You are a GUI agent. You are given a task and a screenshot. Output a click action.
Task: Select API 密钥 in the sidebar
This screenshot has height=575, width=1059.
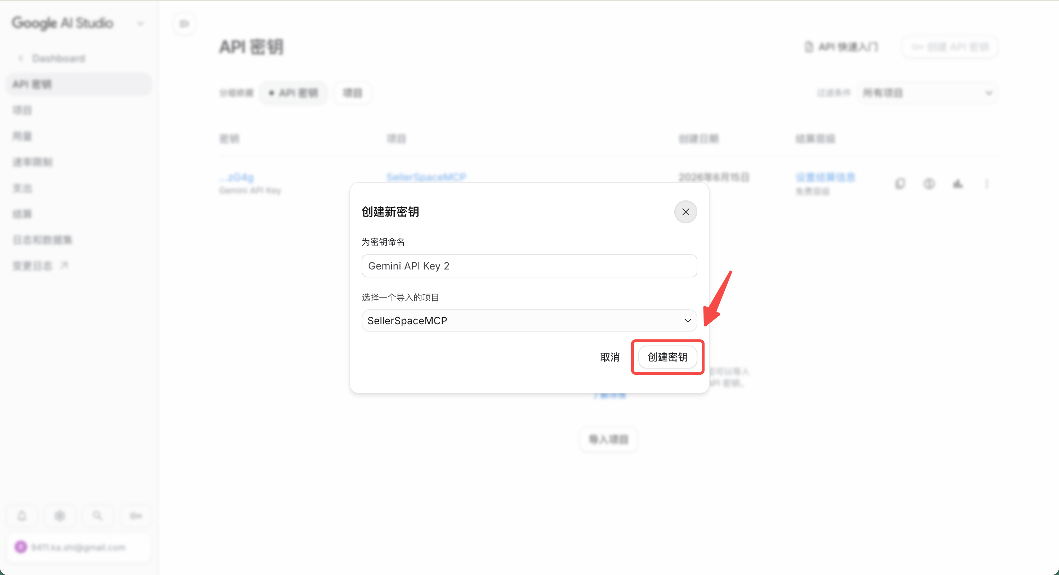click(x=79, y=84)
